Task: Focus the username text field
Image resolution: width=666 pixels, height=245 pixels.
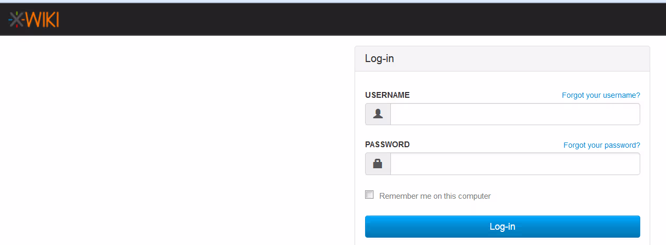Action: click(514, 114)
